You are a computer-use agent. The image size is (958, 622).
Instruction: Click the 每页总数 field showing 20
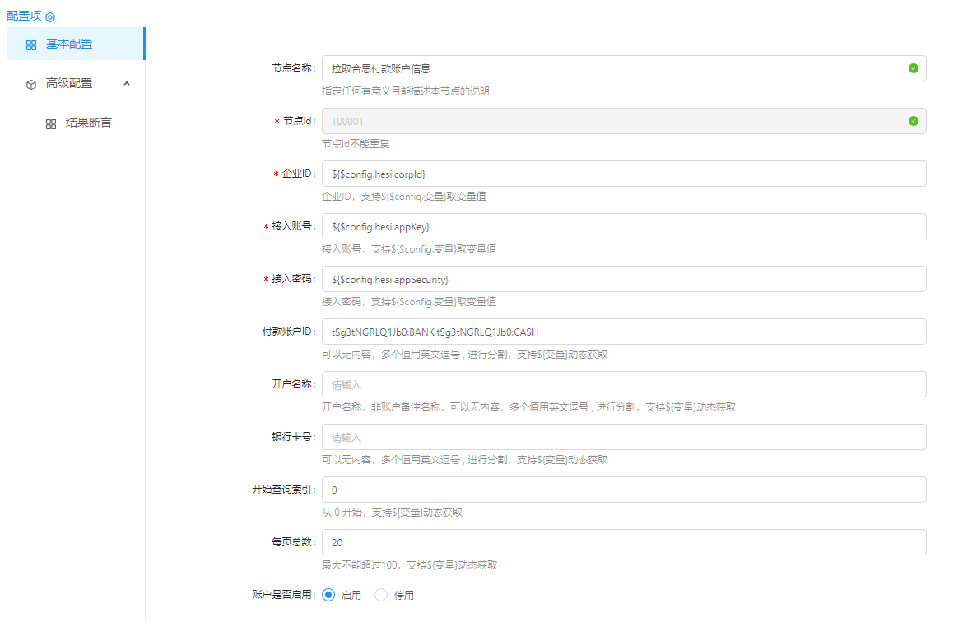tap(623, 542)
